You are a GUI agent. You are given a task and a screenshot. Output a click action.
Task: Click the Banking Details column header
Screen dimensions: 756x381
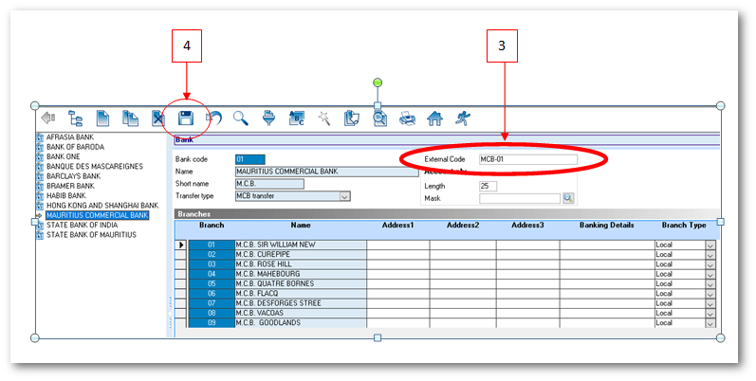click(x=607, y=226)
